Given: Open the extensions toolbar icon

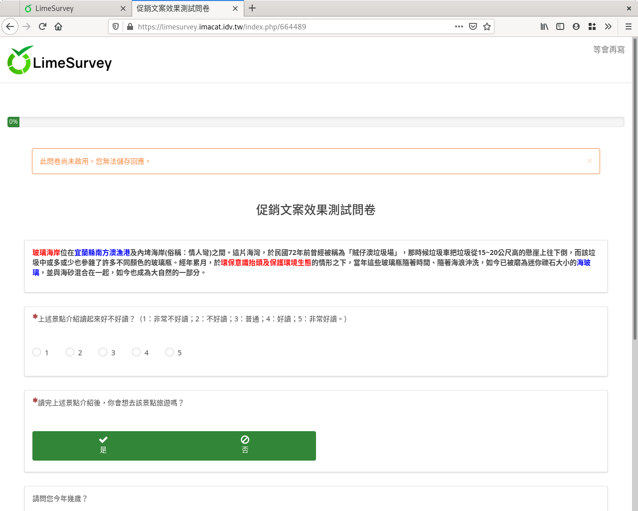Looking at the screenshot, I should coord(592,26).
